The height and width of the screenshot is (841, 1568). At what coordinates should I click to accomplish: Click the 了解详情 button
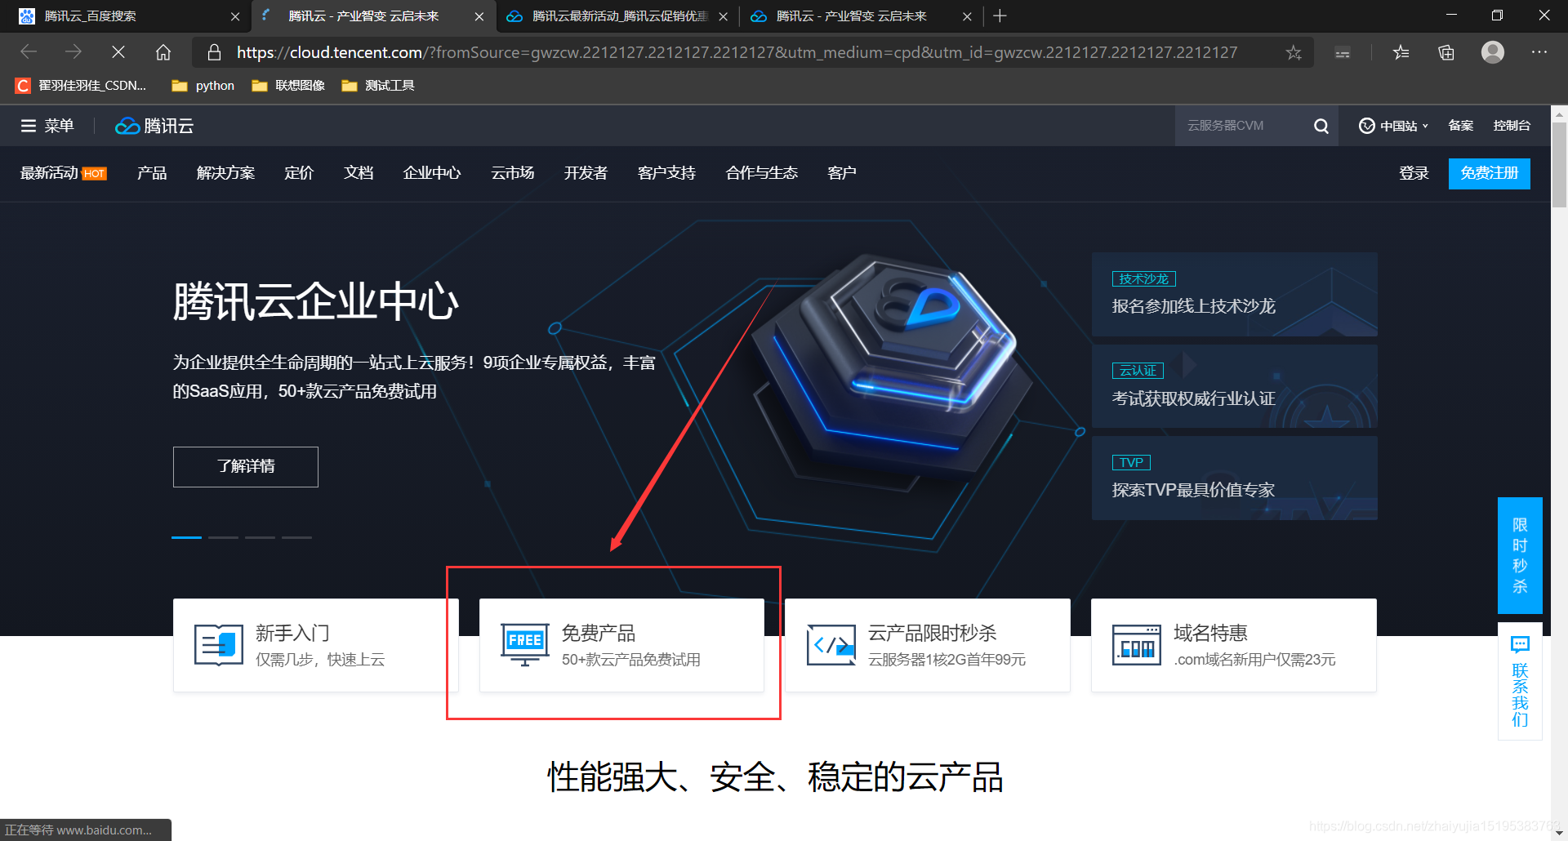(x=246, y=466)
